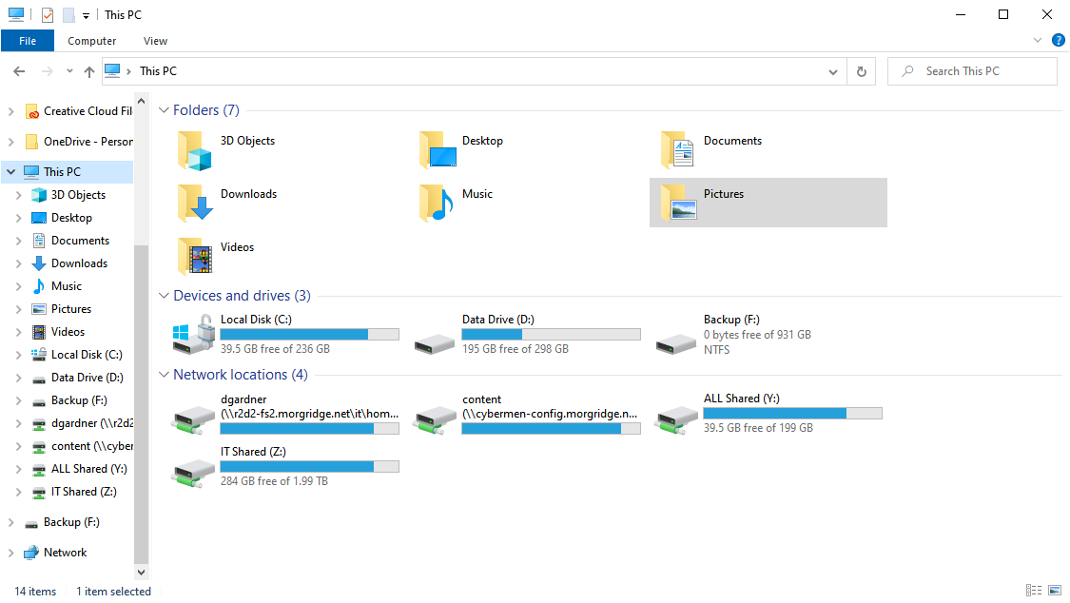Open the File menu
1070x603 pixels.
[x=28, y=41]
